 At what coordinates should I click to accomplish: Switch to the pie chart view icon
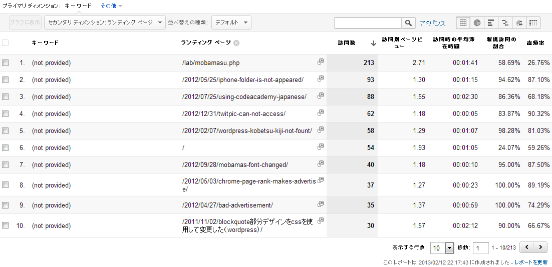tap(477, 23)
